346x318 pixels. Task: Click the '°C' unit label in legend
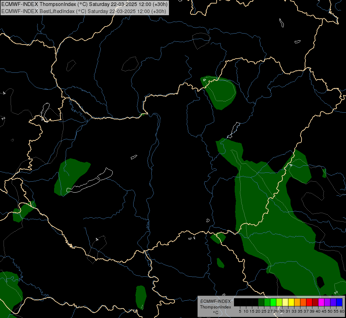point(216,313)
